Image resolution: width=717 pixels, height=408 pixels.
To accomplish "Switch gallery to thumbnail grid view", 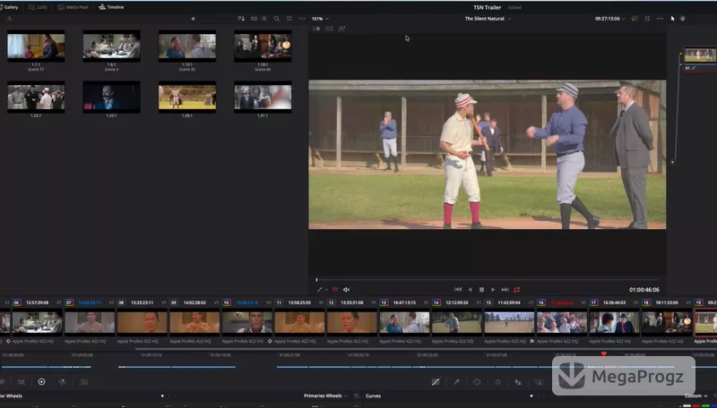I will point(254,19).
